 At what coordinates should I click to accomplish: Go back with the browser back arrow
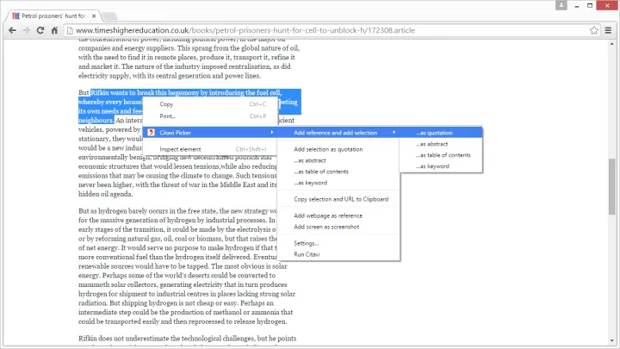point(12,30)
